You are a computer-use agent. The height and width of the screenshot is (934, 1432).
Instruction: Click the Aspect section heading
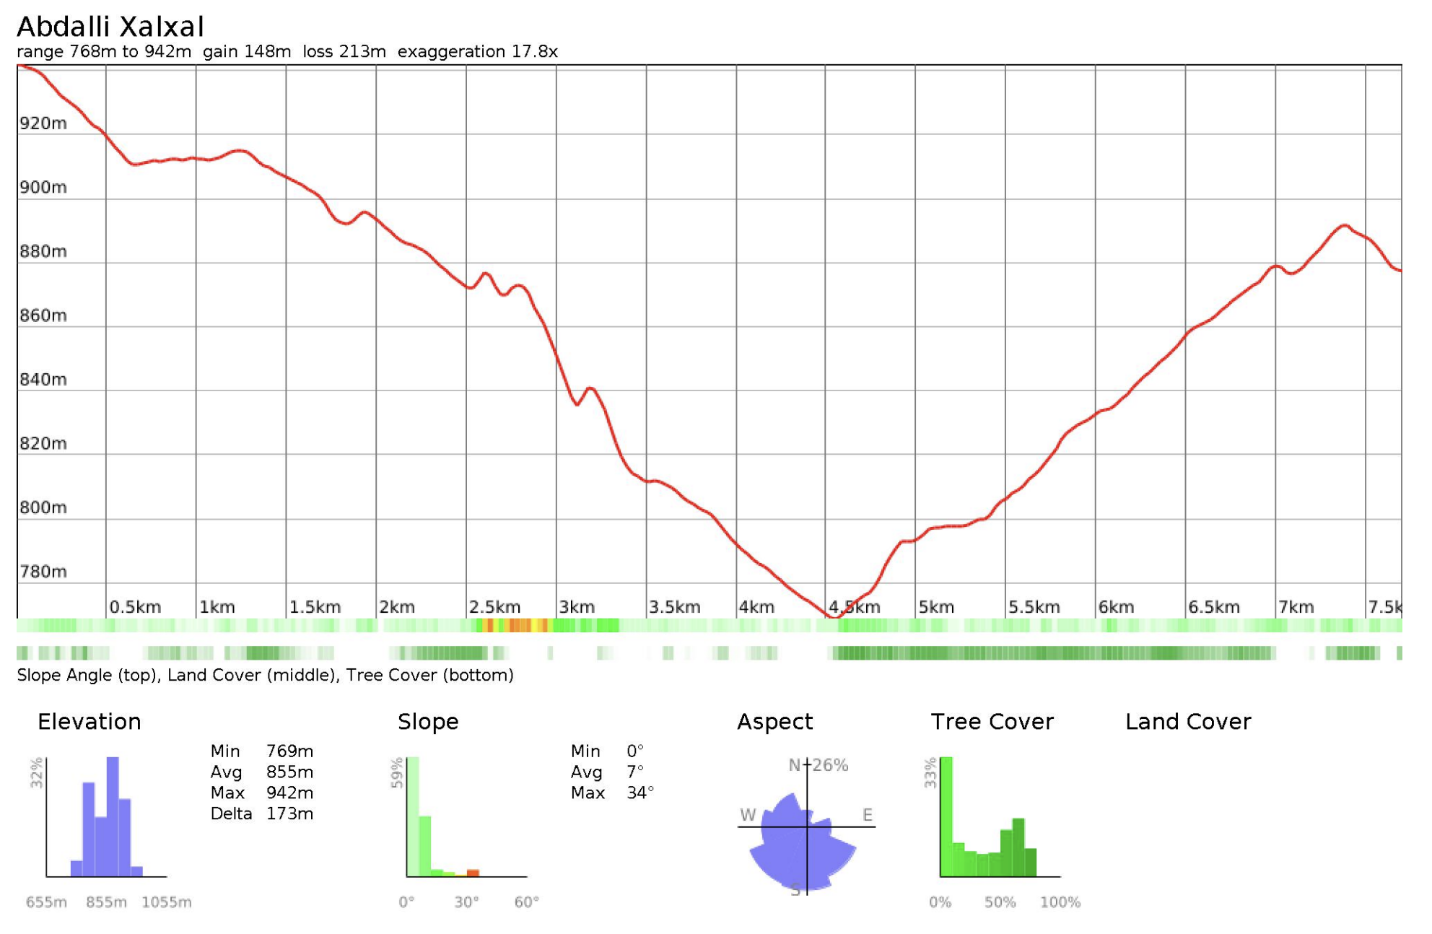tap(775, 723)
